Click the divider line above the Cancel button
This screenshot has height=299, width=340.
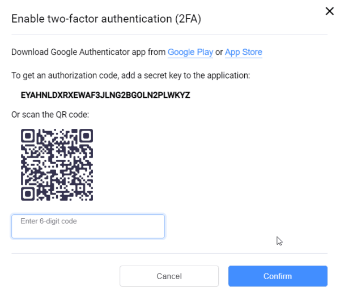169,253
